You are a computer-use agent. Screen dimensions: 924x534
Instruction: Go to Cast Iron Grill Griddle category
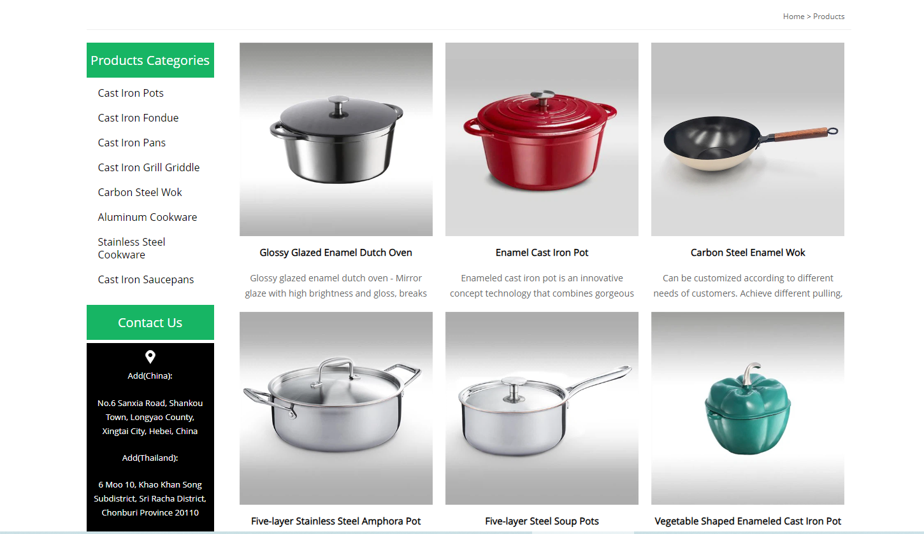point(148,167)
